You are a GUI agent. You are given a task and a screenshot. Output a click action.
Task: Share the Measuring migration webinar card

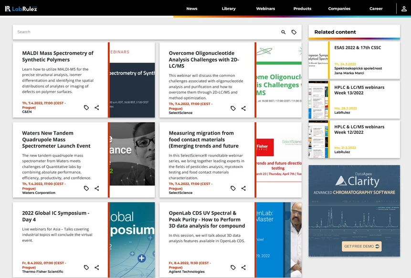(x=243, y=188)
